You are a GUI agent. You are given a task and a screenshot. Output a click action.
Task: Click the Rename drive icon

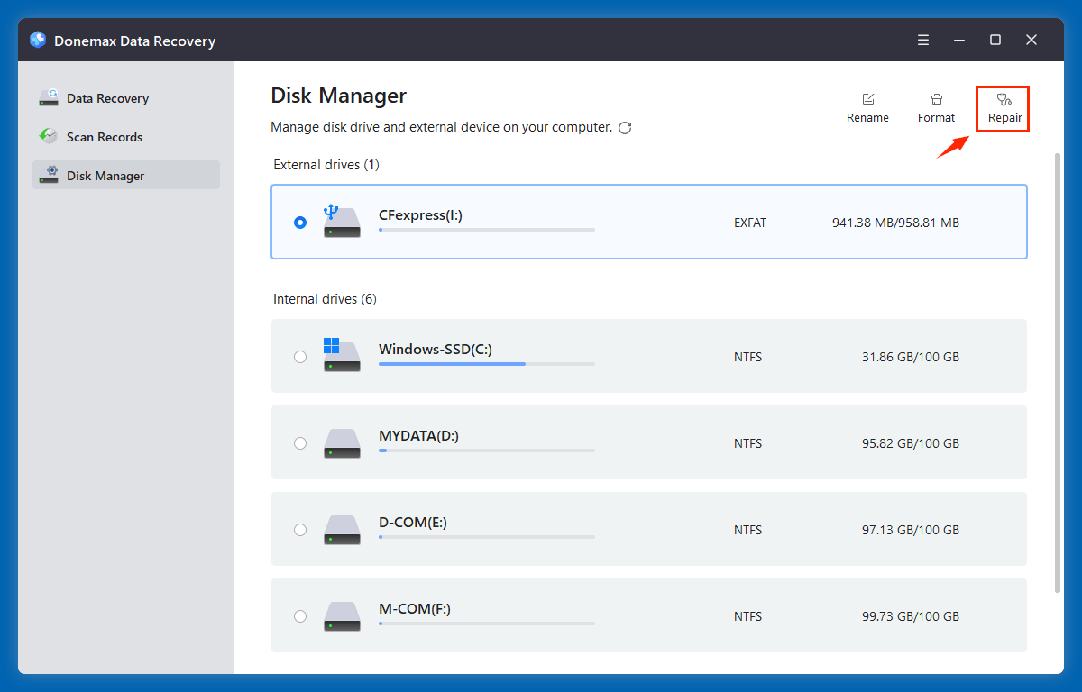click(867, 99)
